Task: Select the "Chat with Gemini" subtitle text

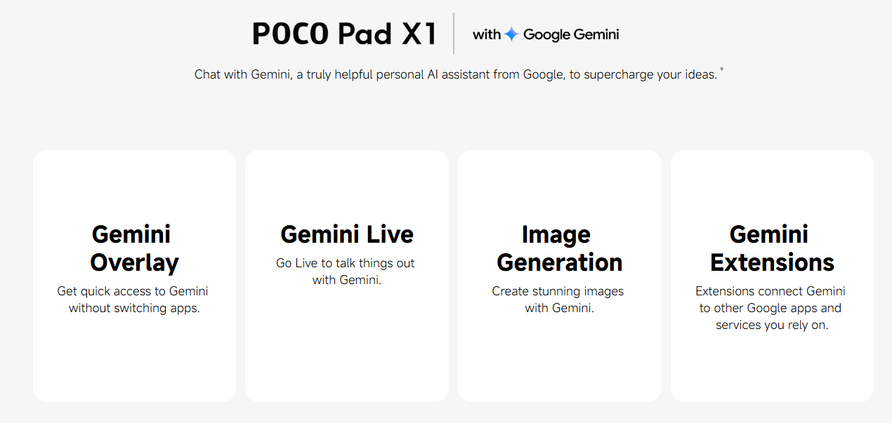Action: 455,74
